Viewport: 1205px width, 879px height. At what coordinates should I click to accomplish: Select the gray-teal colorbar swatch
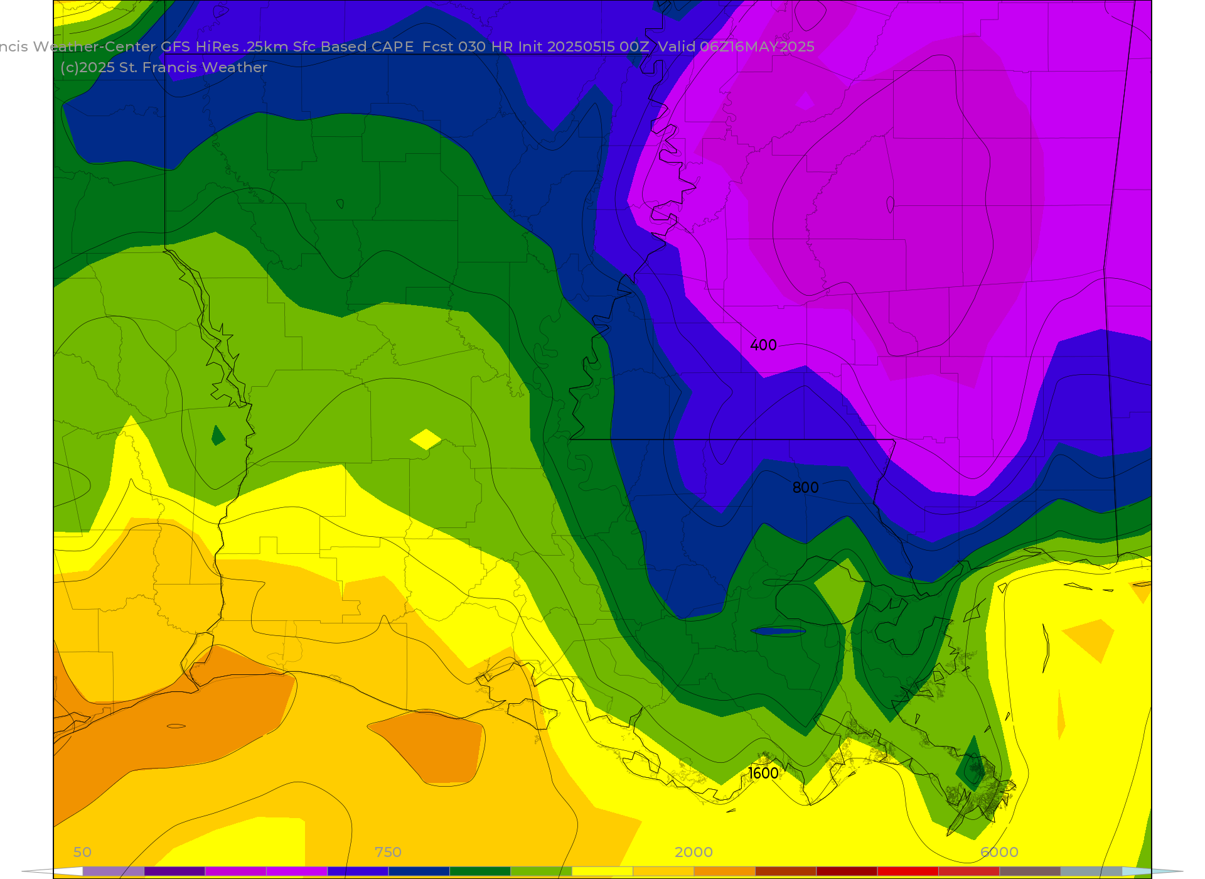pyautogui.click(x=1091, y=871)
